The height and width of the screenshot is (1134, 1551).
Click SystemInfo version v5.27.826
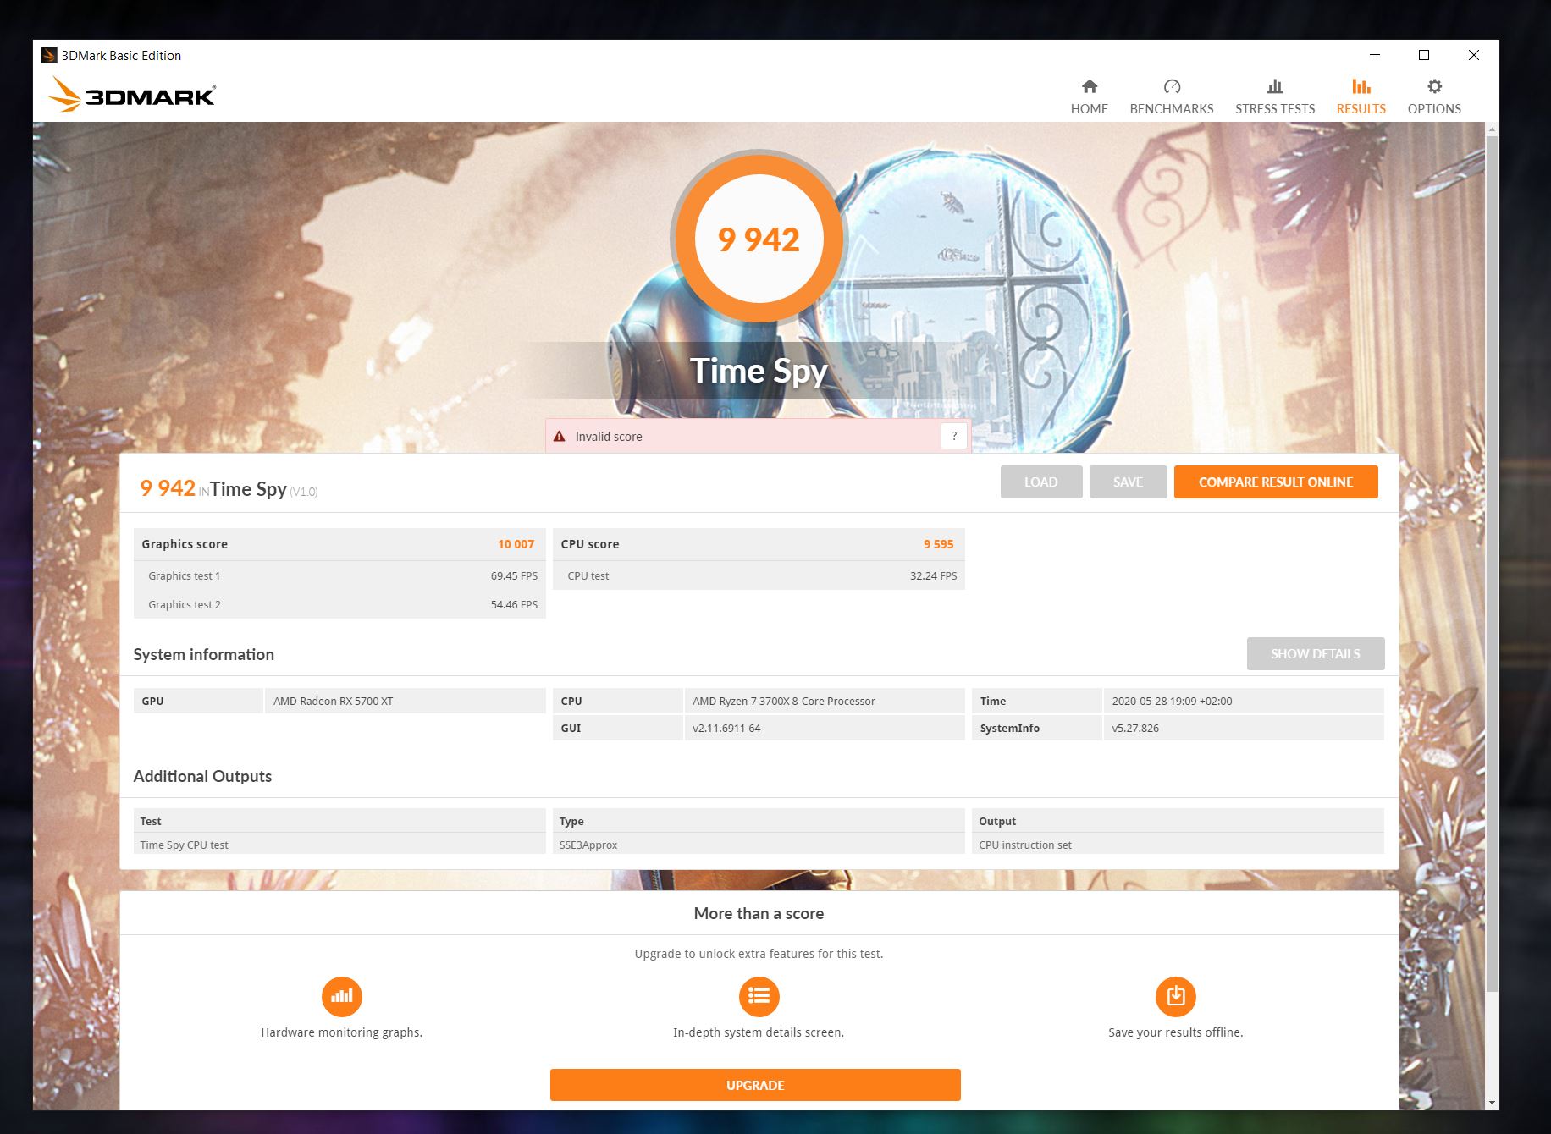pos(1135,728)
